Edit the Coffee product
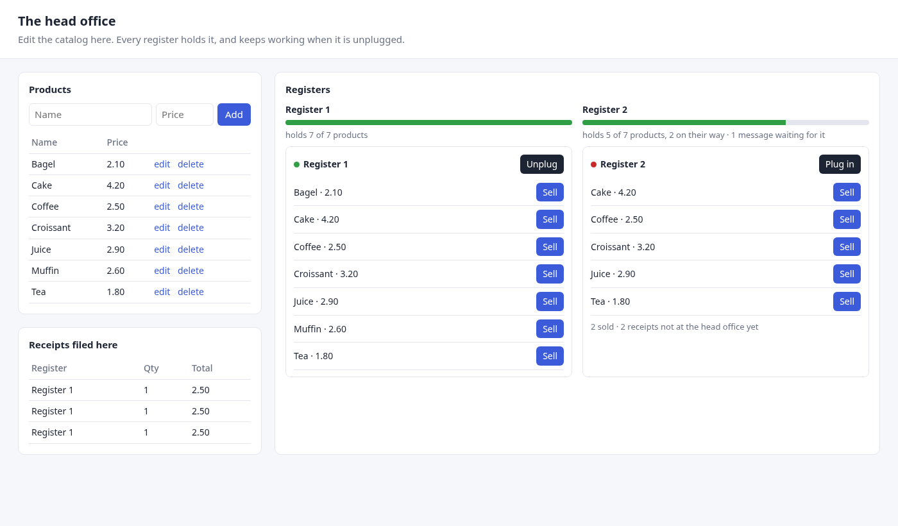Viewport: 898px width, 526px height. 162,207
